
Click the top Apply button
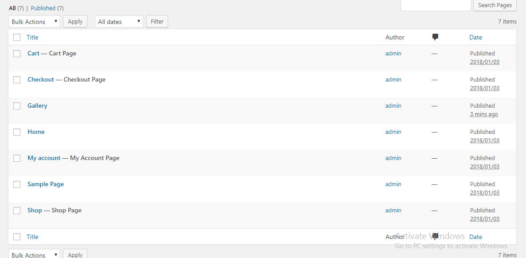(75, 21)
